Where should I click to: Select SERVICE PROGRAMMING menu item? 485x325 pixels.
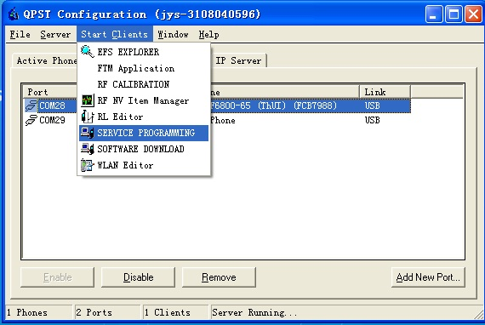click(144, 133)
